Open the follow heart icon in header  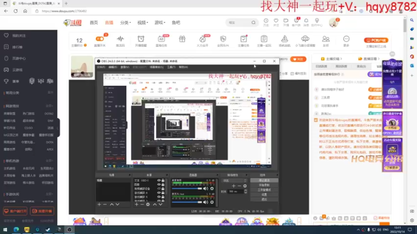pos(276,21)
